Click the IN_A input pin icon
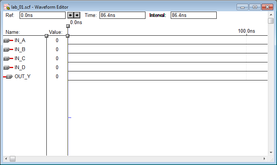The width and height of the screenshot is (277, 165). coord(8,41)
